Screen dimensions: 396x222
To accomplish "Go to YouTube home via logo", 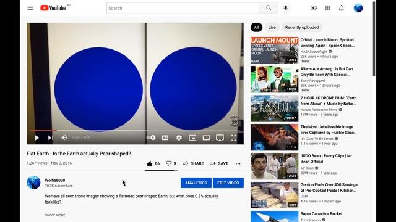I will [x=53, y=8].
